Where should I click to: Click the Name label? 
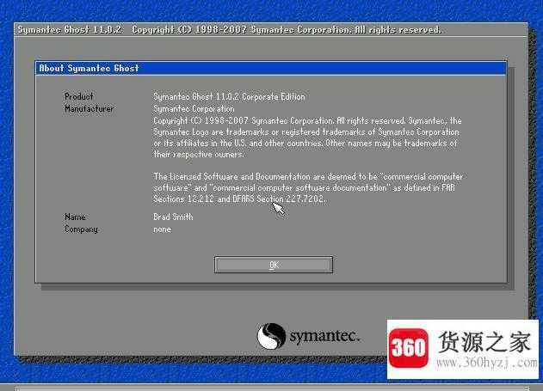click(75, 217)
